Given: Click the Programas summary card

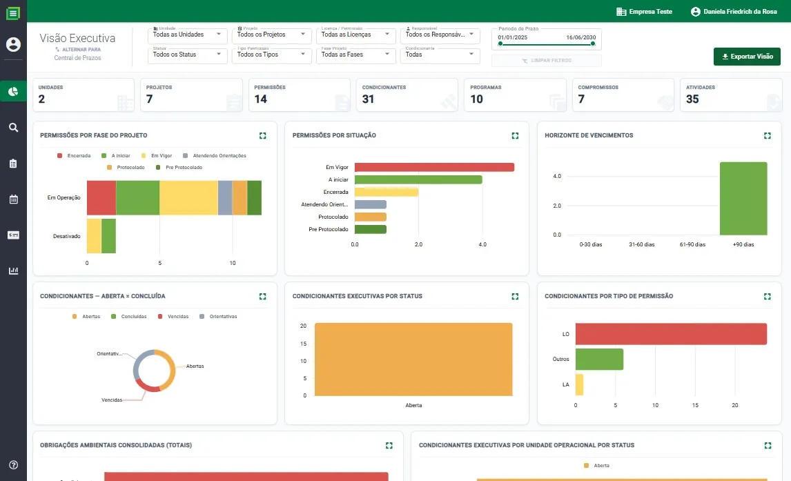Looking at the screenshot, I should [x=516, y=95].
